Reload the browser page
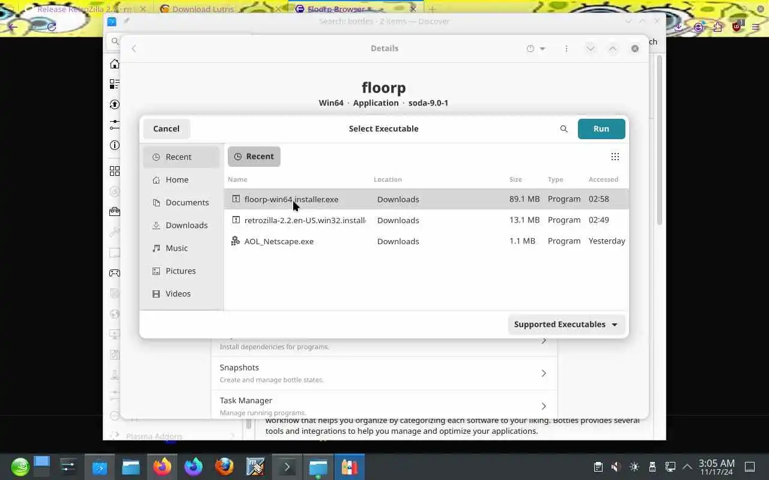The width and height of the screenshot is (769, 480). [x=52, y=27]
